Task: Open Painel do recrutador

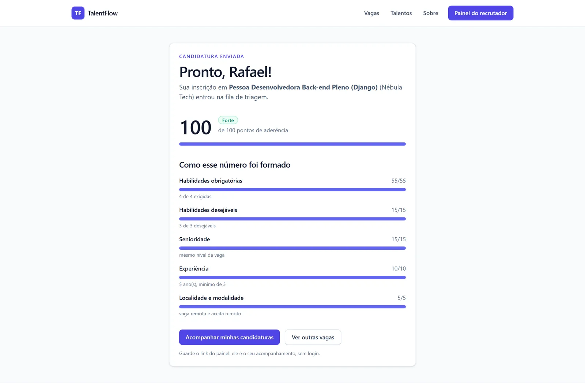Action: tap(481, 13)
